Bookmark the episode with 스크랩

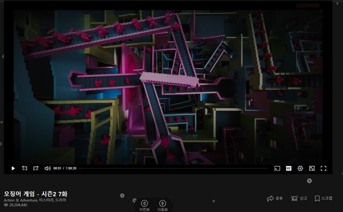[323, 198]
